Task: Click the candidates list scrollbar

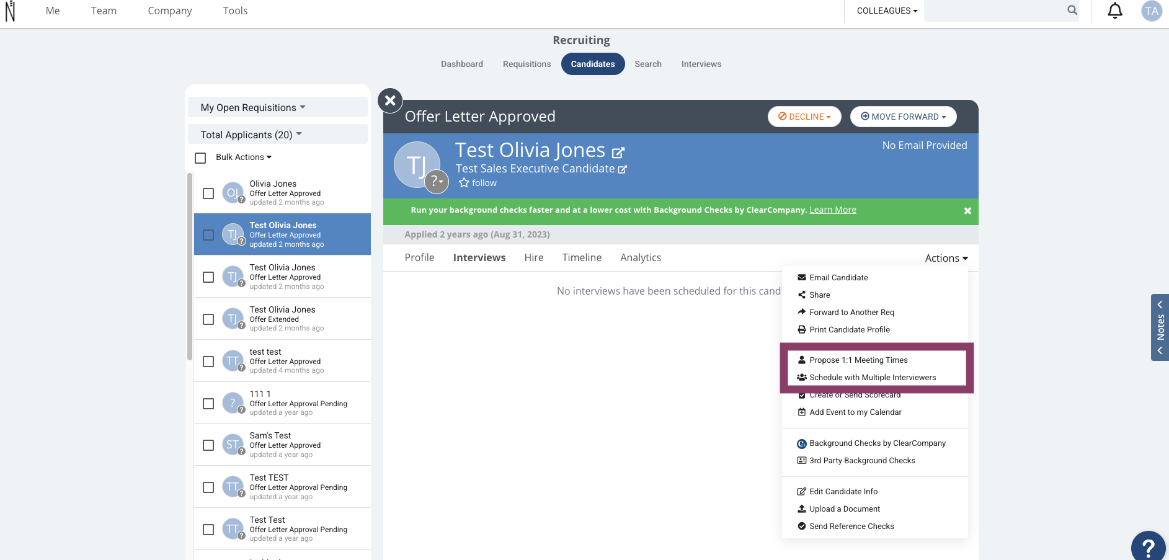Action: (x=190, y=267)
